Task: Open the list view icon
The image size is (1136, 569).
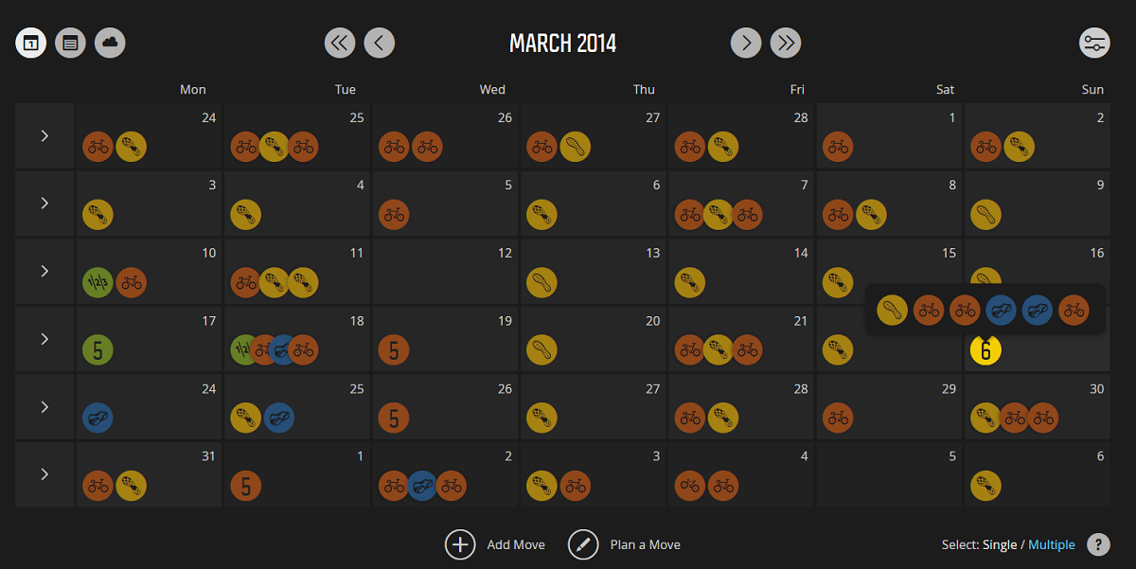Action: tap(70, 43)
